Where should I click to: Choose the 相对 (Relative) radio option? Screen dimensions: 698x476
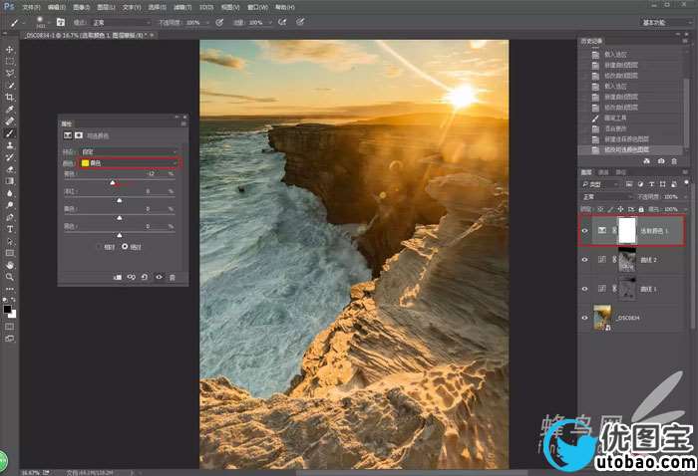pos(98,245)
